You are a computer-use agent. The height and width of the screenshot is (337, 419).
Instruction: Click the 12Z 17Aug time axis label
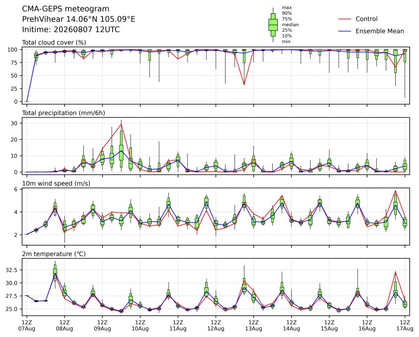coord(405,325)
